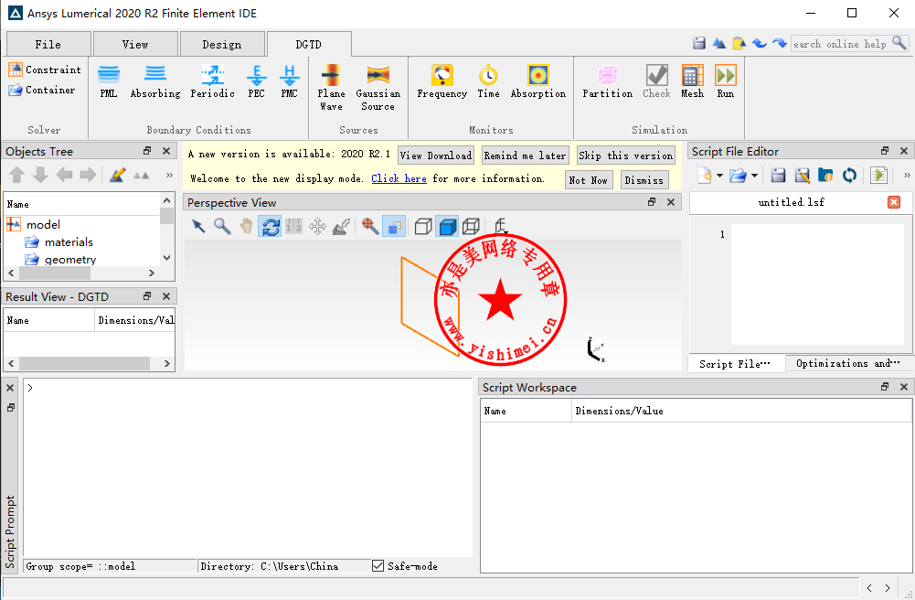The image size is (915, 600).
Task: Click in the search online help field
Action: point(842,44)
